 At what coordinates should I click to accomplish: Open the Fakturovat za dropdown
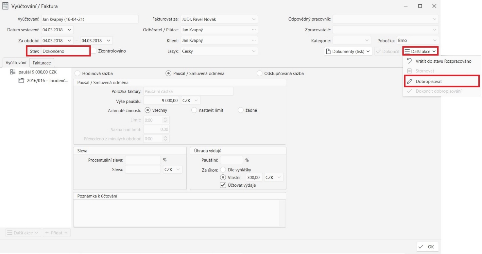coord(254,19)
